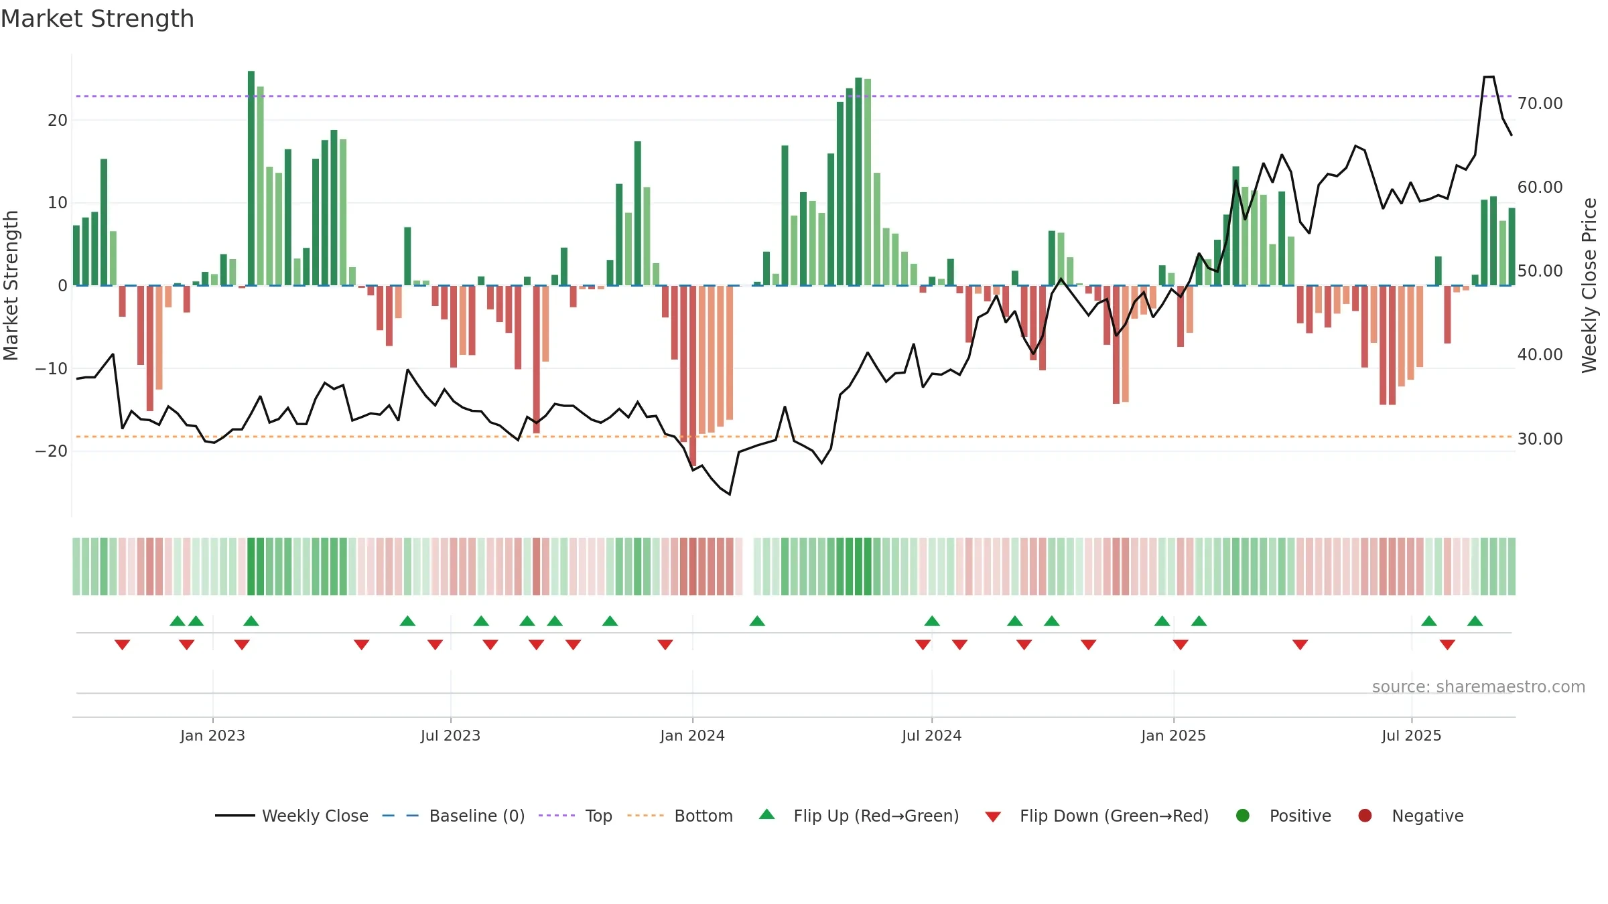1608x904 pixels.
Task: Select the Bottom legend entry
Action: (680, 816)
